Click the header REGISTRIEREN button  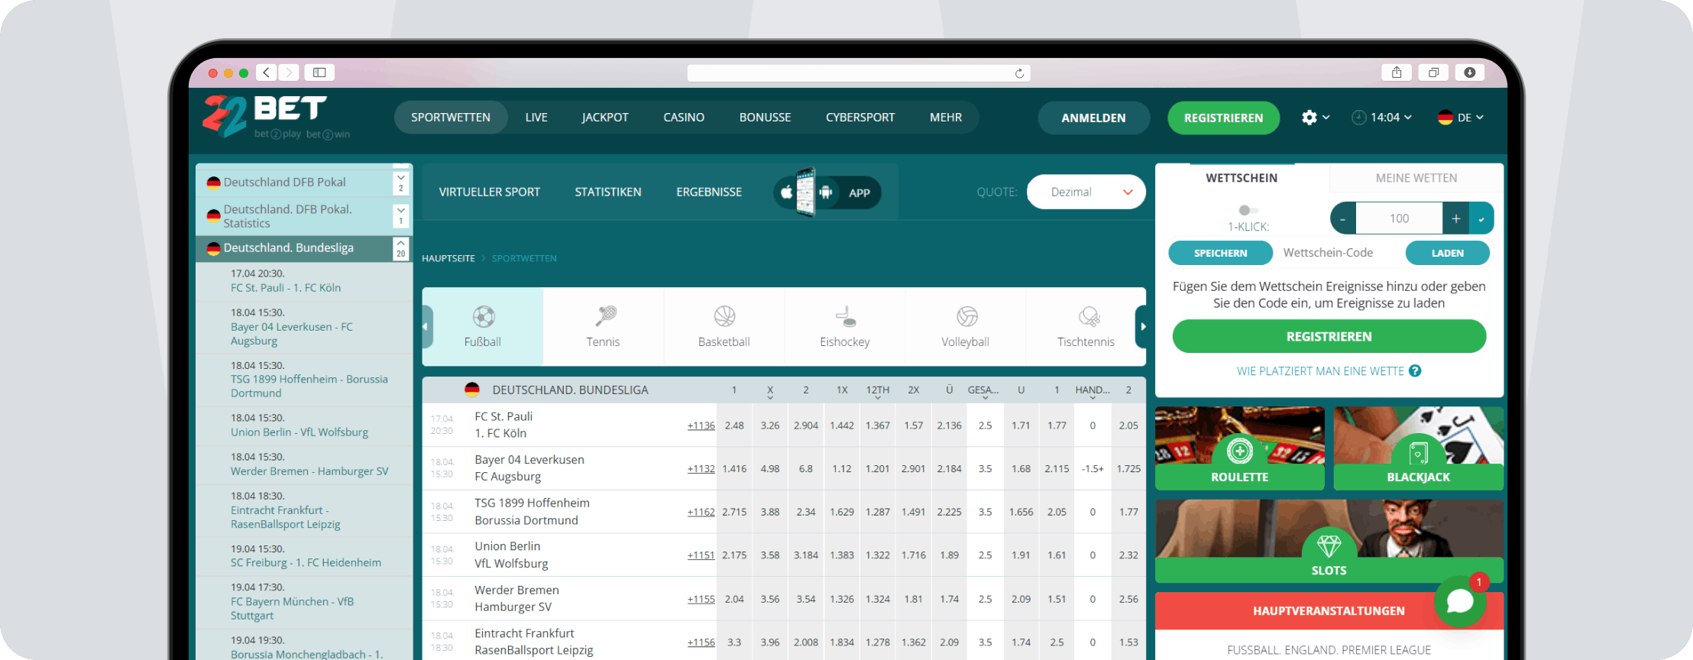point(1223,118)
